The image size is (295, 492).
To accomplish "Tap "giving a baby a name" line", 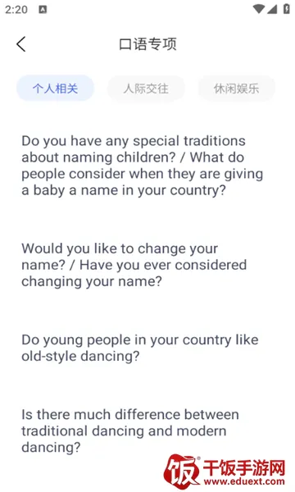I will click(x=124, y=190).
